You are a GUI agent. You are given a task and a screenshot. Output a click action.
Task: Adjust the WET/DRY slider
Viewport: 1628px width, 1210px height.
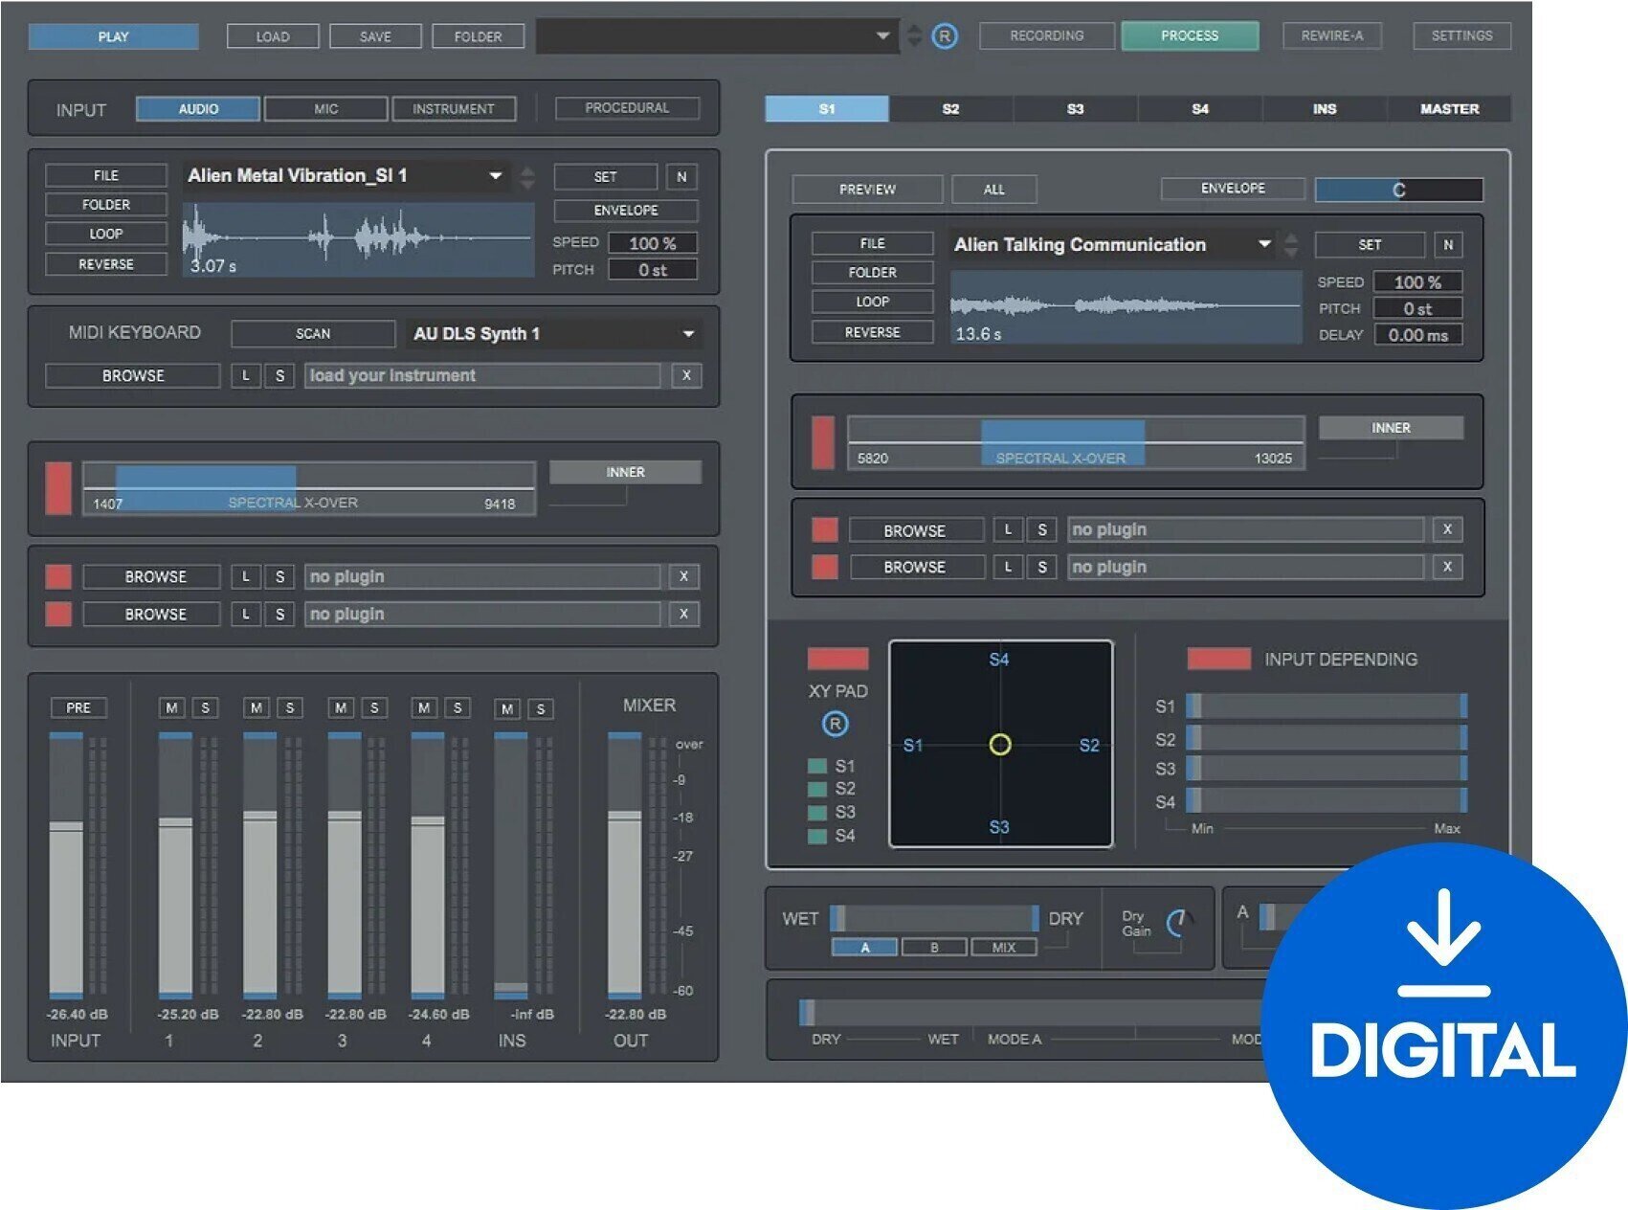pyautogui.click(x=934, y=918)
